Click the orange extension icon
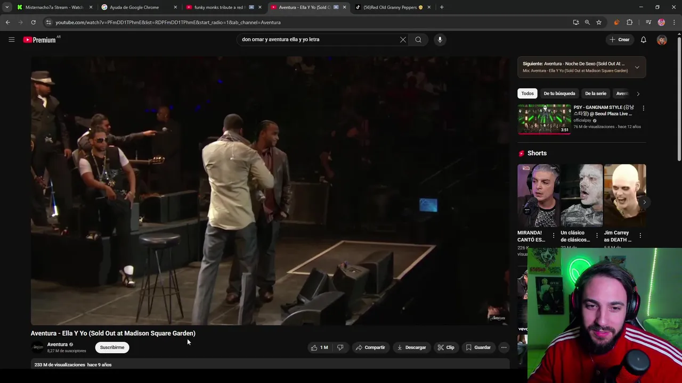This screenshot has width=682, height=383. [x=616, y=22]
